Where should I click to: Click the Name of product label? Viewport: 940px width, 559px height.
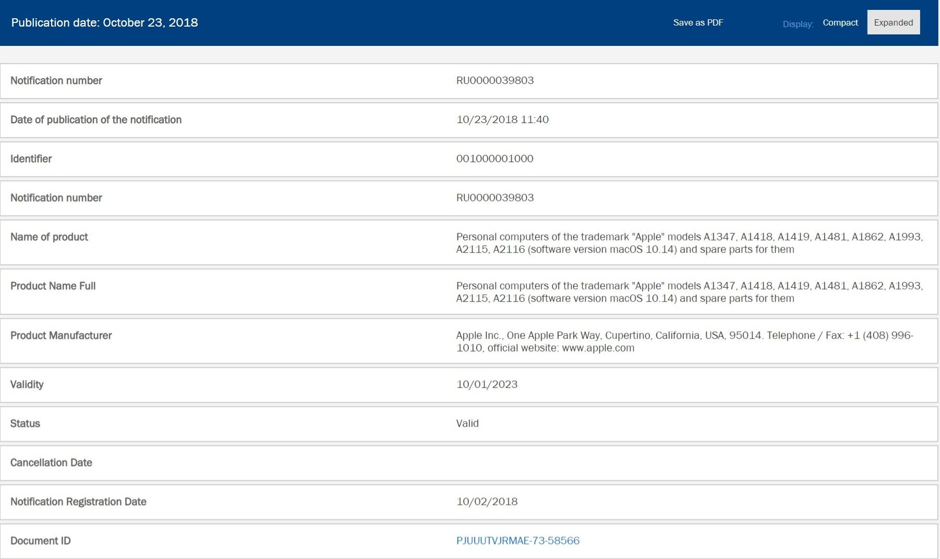coord(49,237)
